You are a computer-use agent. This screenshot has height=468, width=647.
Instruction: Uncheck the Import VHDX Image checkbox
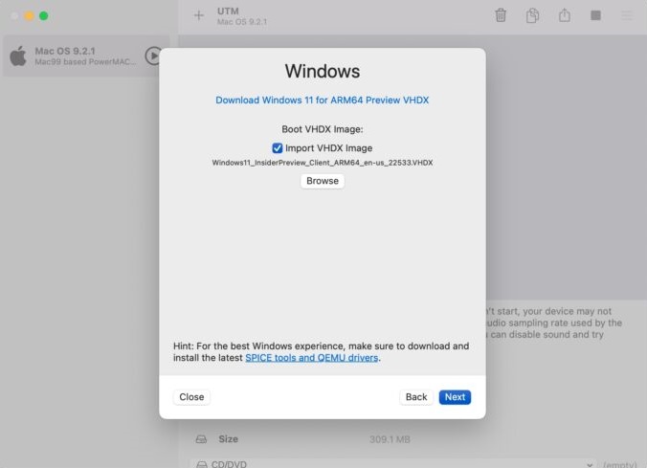(278, 148)
